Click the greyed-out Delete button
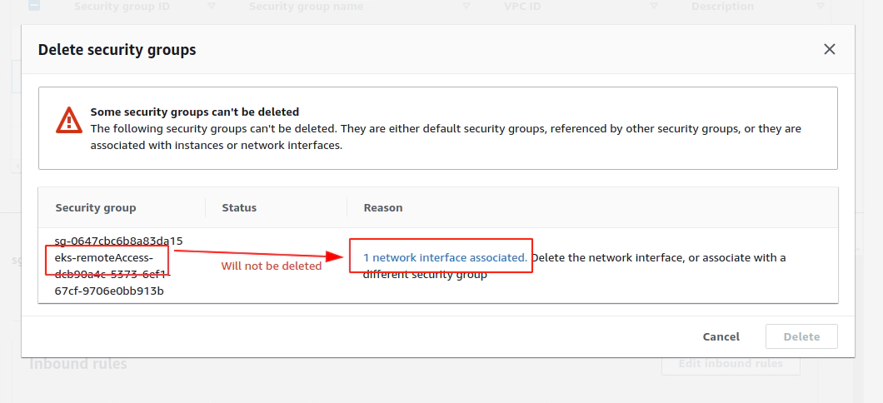 coord(801,336)
